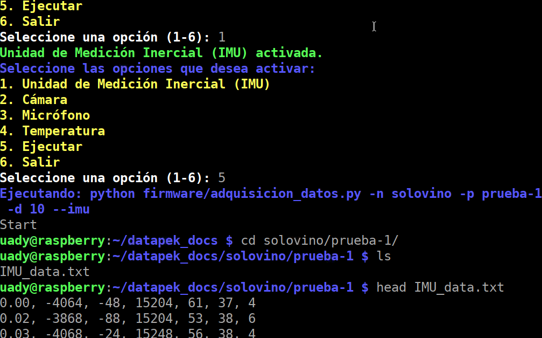Click the '2. Cámara' menu line
The width and height of the screenshot is (542, 338).
33,100
